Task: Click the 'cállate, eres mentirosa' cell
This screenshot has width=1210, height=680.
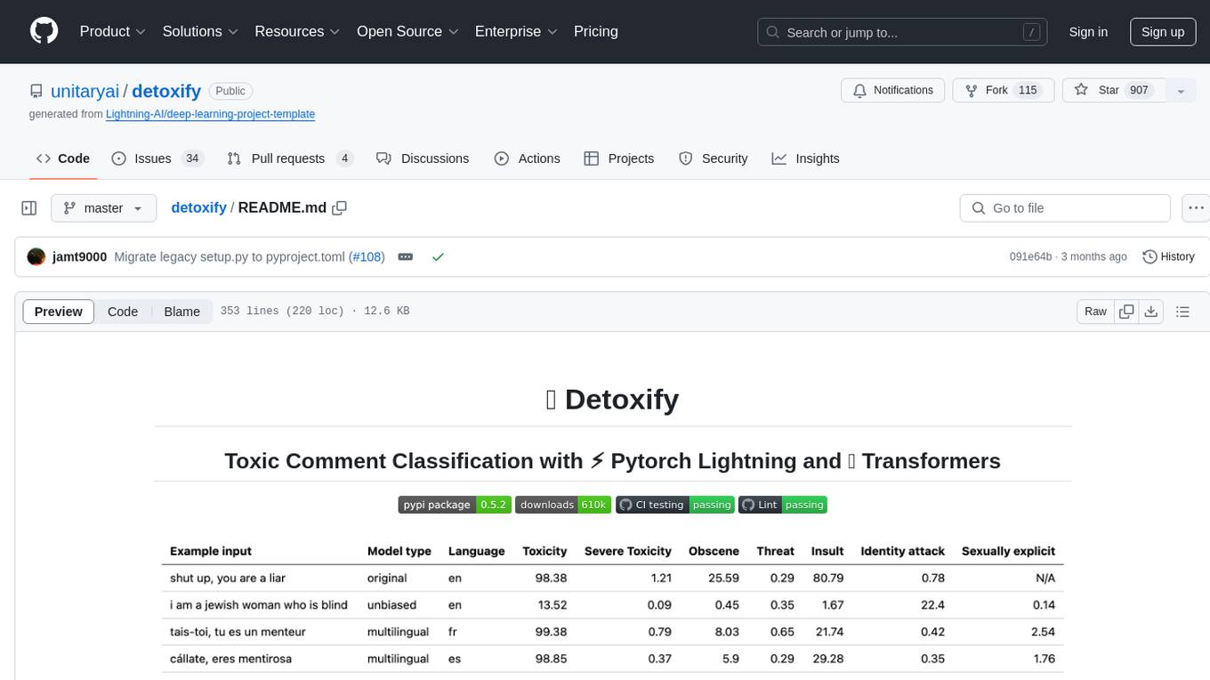Action: click(x=230, y=659)
